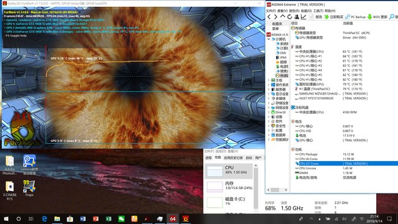398x224 pixels.
Task: Open PC Backup in AIDA64 toolbar
Action: tap(355, 17)
